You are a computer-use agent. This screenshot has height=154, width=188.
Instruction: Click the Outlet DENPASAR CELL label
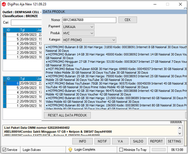coord(22,12)
